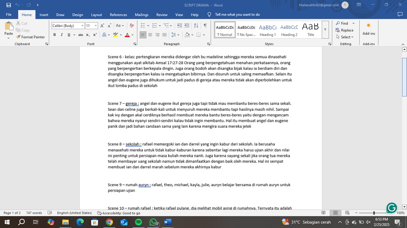Align text right
Screen dimensions: 407x228
coord(157,35)
